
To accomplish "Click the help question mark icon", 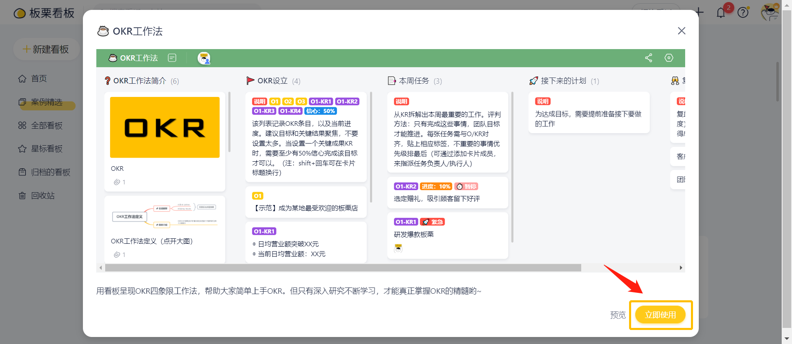I will click(x=742, y=13).
